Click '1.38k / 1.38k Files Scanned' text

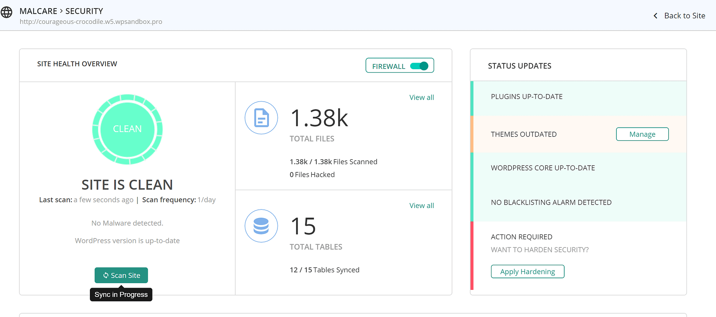pos(333,162)
